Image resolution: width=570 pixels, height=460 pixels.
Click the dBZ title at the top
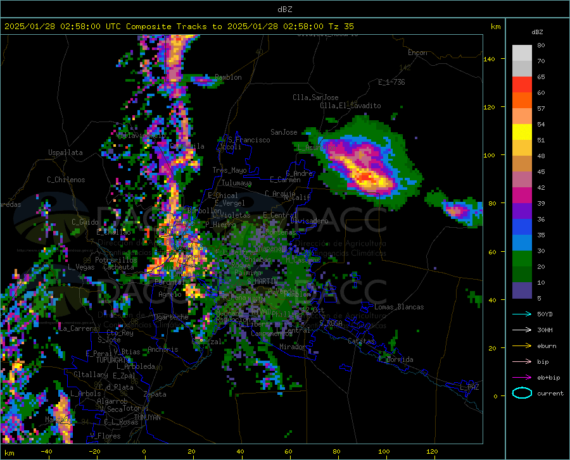point(284,9)
